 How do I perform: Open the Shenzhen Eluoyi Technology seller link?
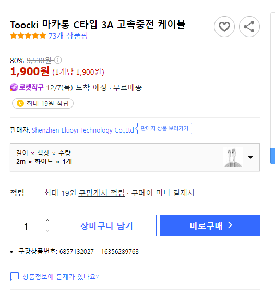point(83,130)
